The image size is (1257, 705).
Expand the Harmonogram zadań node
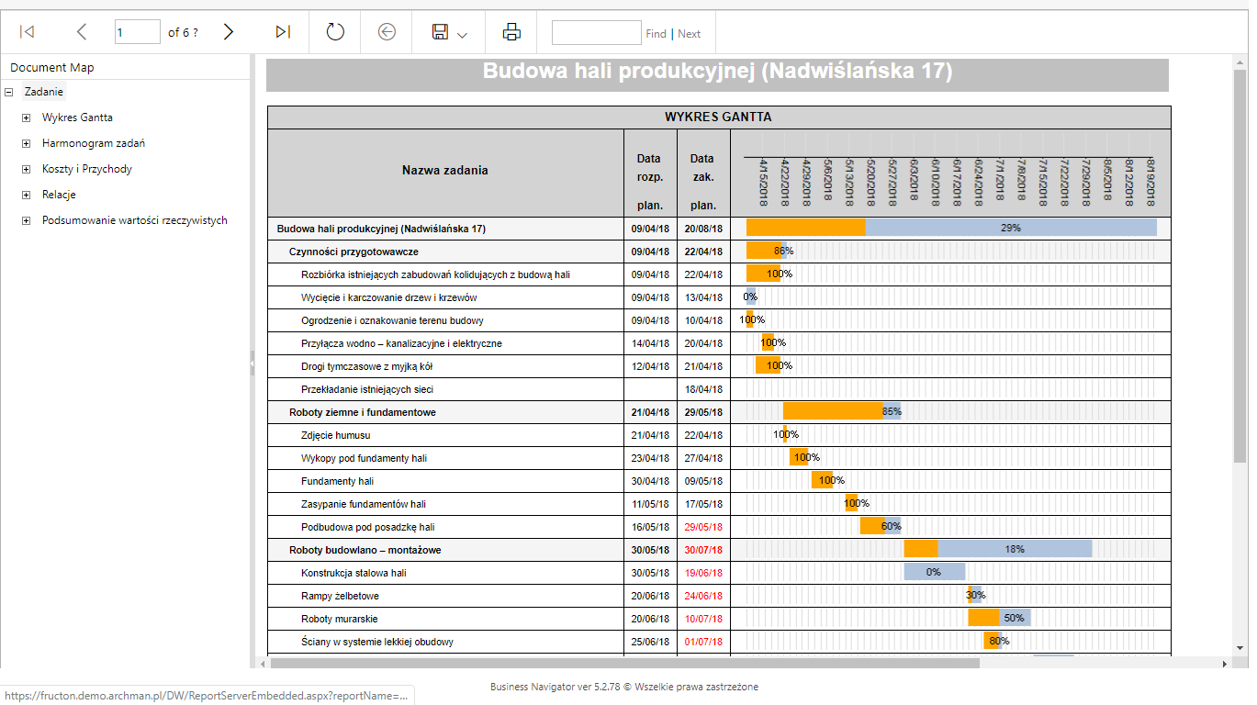click(26, 143)
